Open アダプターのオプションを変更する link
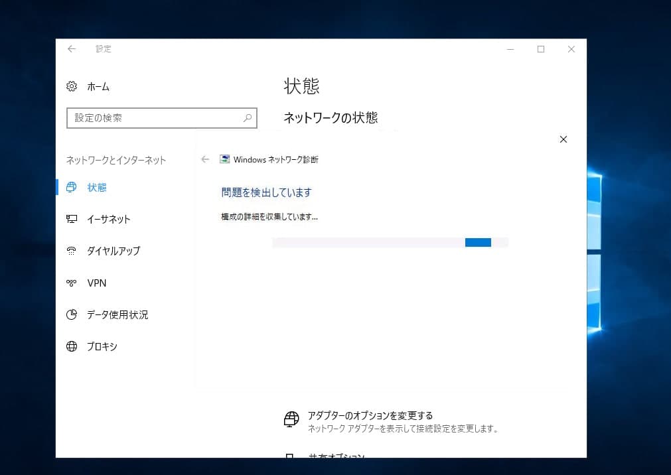The image size is (671, 475). click(370, 415)
